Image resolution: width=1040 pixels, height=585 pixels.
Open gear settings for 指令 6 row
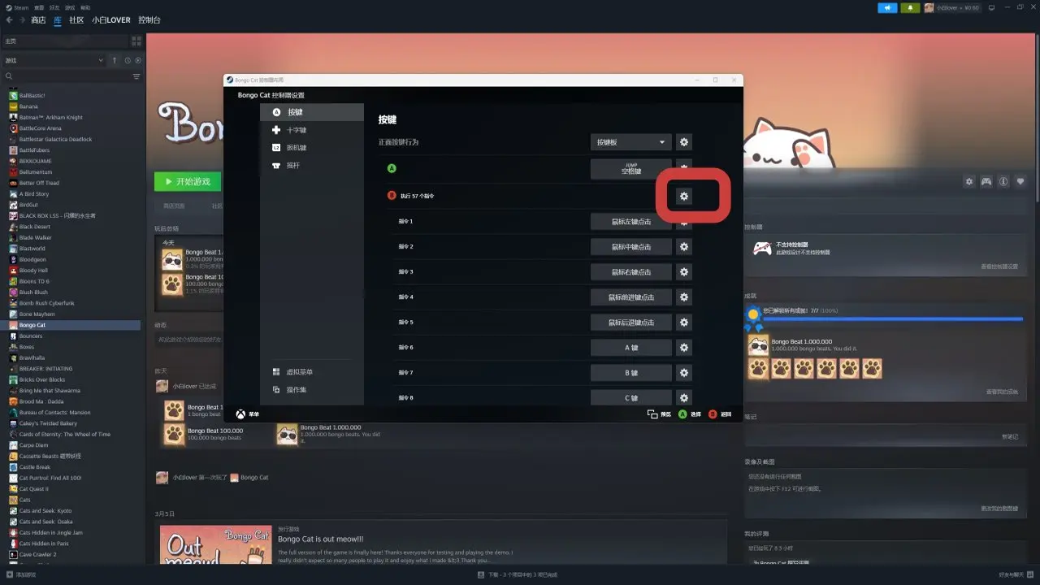click(684, 348)
